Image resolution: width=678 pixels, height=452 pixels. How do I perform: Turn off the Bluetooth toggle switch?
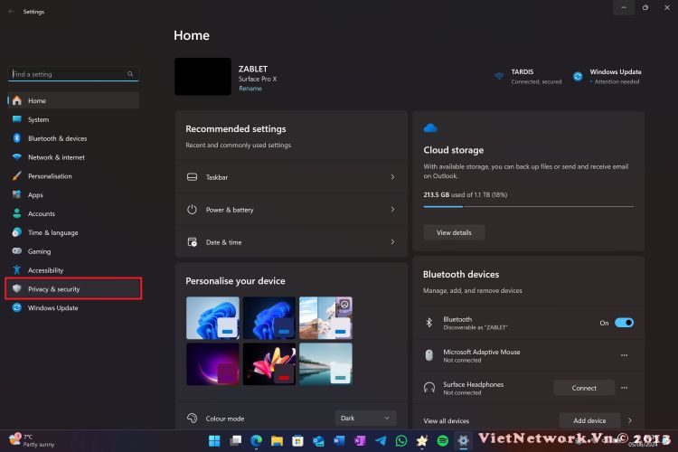(x=624, y=323)
